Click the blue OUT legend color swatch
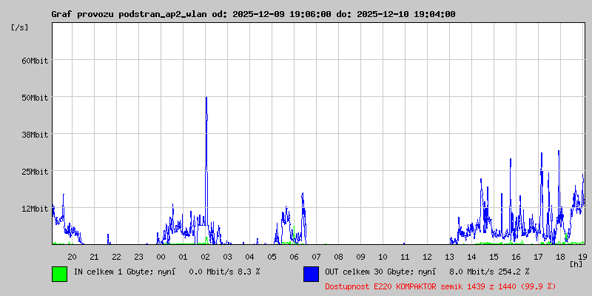Viewport: 592px width, 296px height. tap(311, 274)
